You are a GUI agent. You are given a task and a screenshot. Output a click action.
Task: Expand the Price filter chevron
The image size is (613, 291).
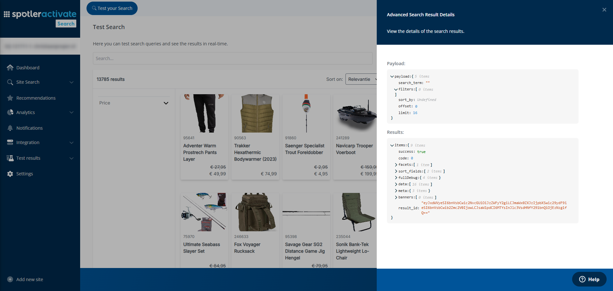(166, 103)
